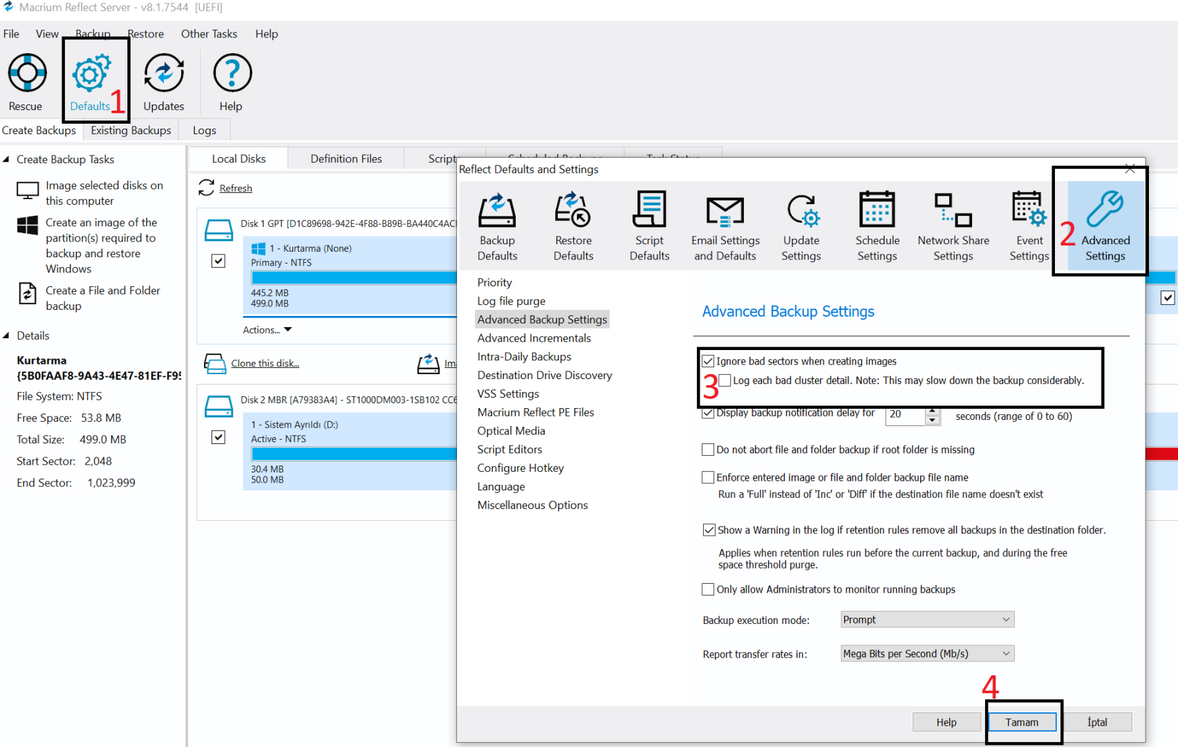1178x747 pixels.
Task: Toggle Ignore bad sectors when creating images
Action: (708, 361)
